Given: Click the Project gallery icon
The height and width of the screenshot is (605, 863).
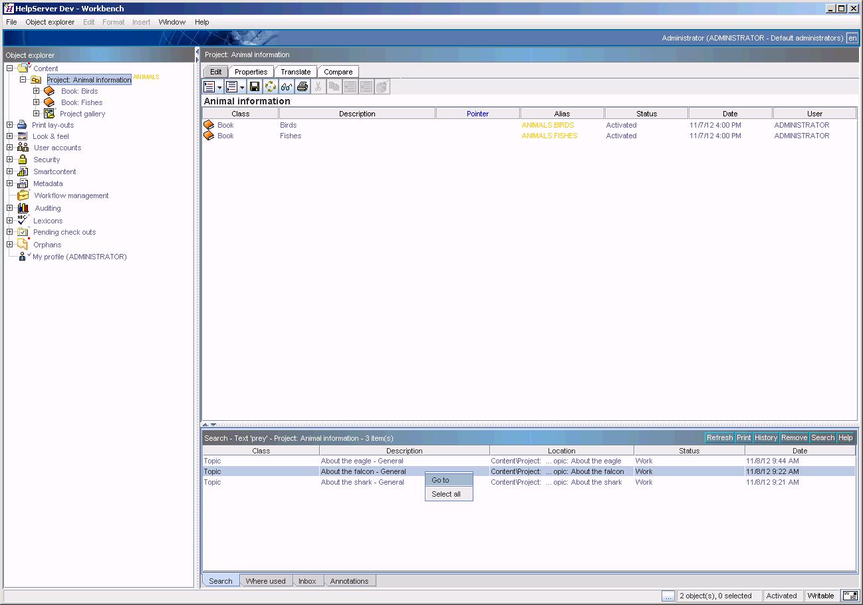Looking at the screenshot, I should [x=49, y=114].
